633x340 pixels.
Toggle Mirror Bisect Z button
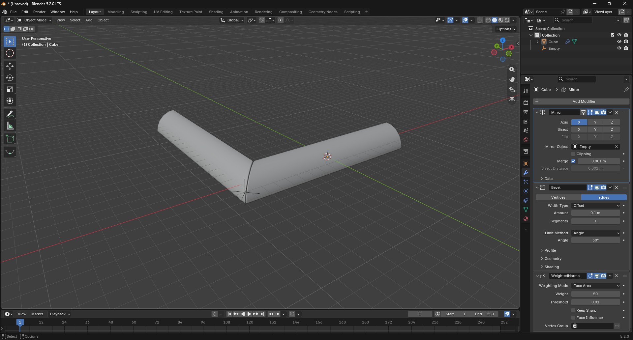pos(612,129)
